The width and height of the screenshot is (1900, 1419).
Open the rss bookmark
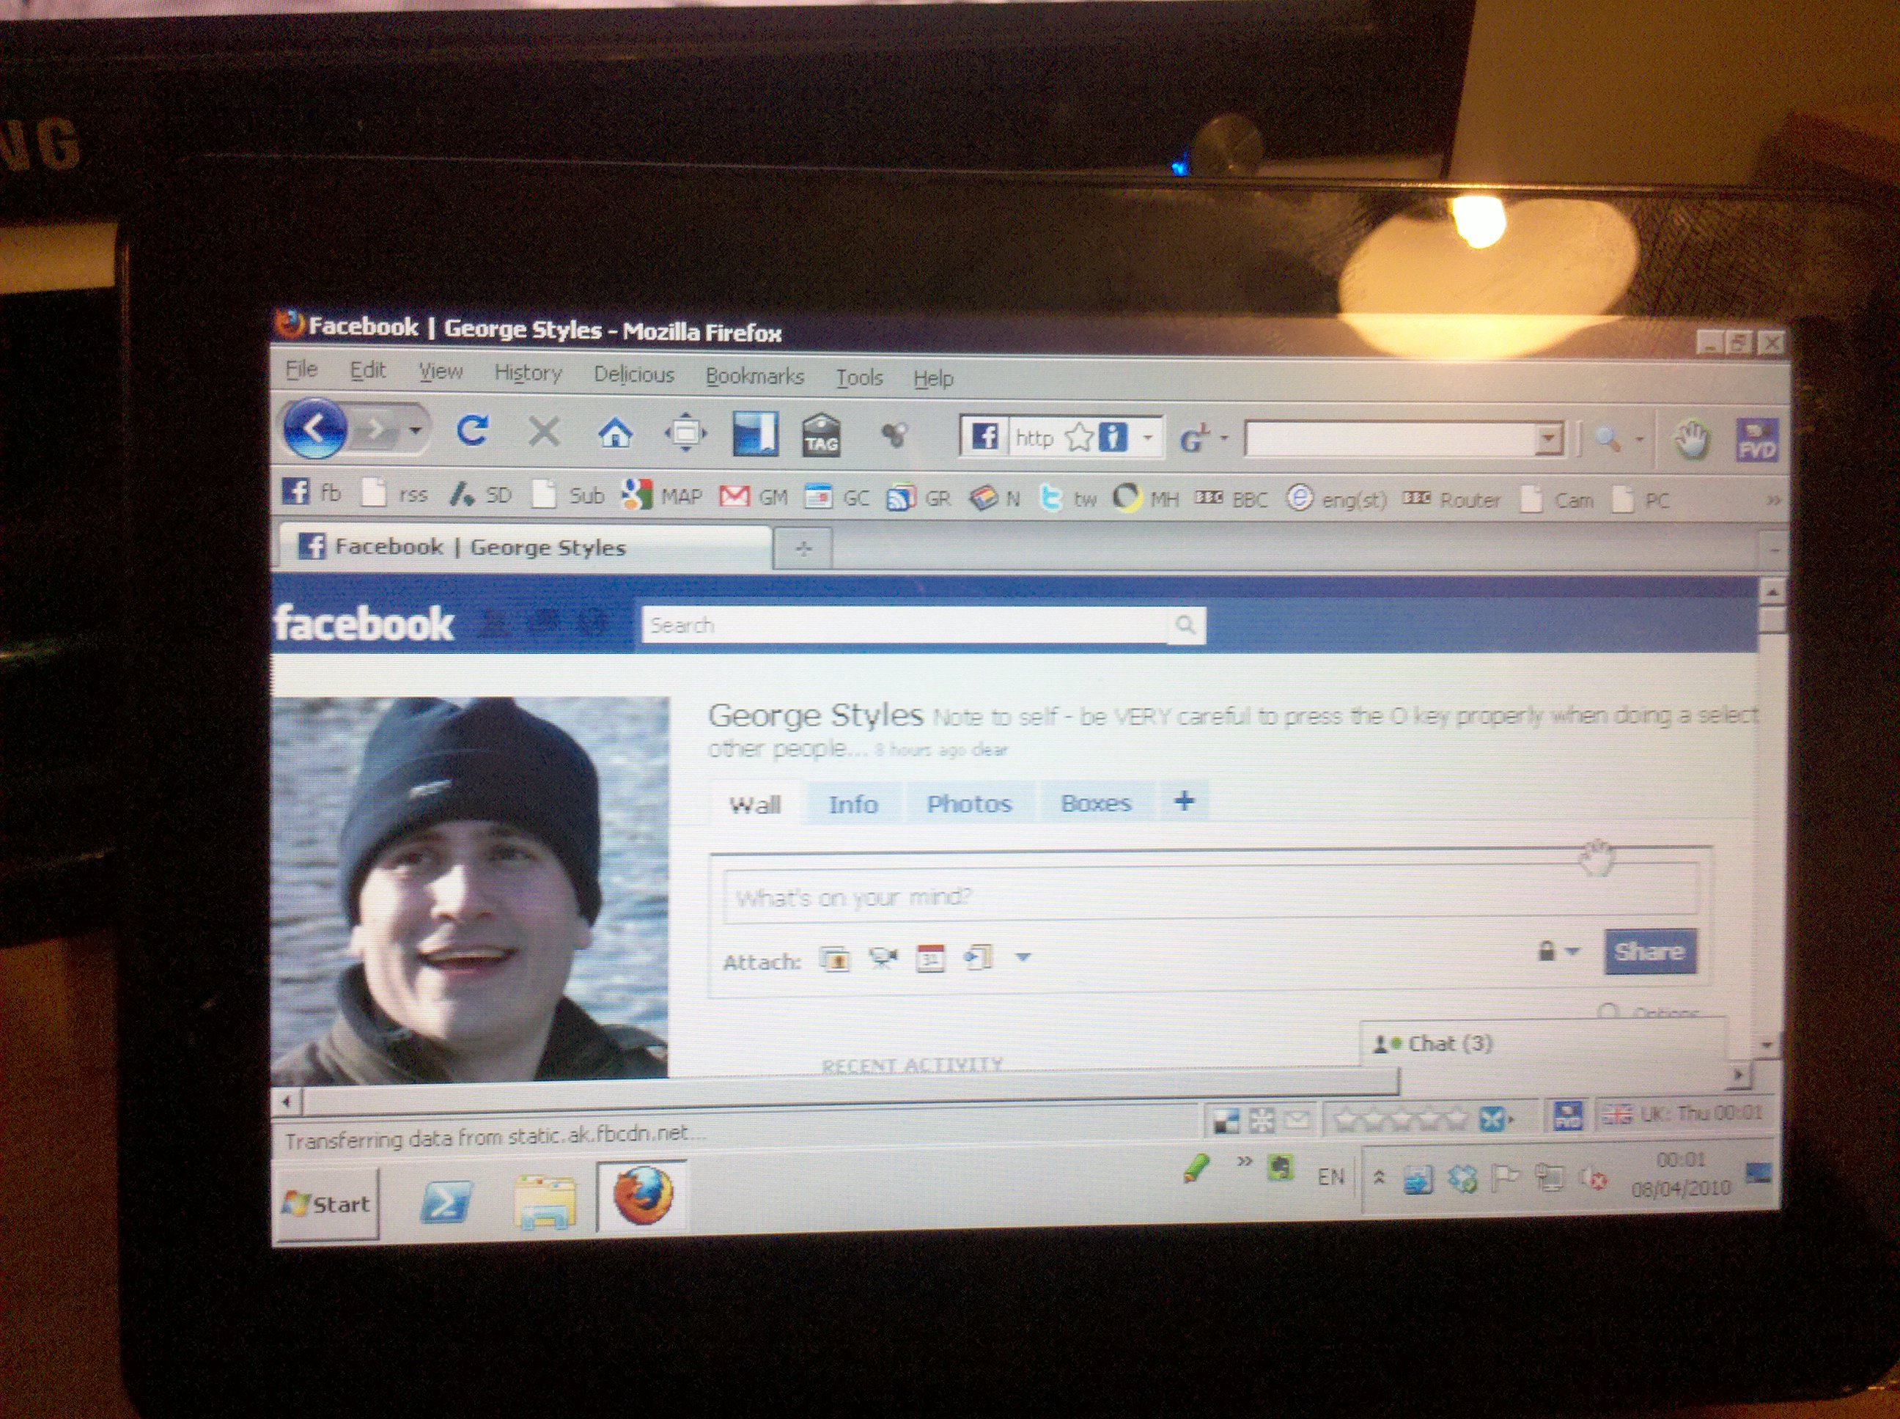pyautogui.click(x=394, y=495)
